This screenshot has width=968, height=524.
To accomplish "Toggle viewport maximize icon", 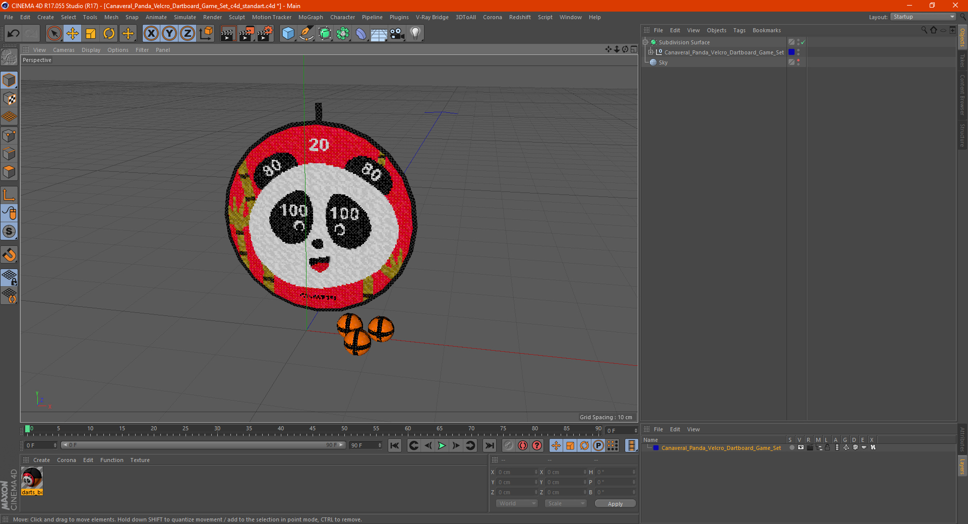I will pos(634,49).
